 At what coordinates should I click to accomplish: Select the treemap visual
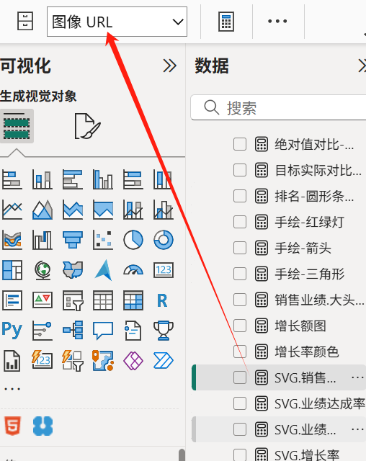click(x=12, y=270)
